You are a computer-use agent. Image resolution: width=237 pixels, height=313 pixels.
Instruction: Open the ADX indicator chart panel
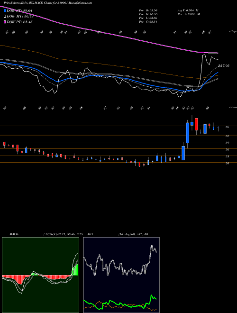click(121, 275)
